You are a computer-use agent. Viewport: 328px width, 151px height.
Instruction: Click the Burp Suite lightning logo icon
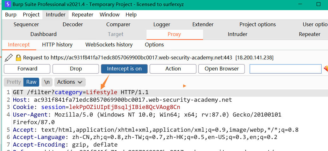coord(8,4)
